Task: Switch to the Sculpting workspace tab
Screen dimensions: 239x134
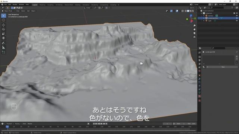Action: tap(50, 5)
